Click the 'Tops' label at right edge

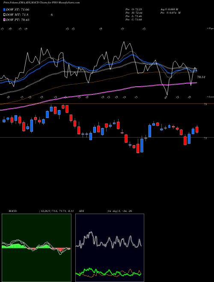210,29
